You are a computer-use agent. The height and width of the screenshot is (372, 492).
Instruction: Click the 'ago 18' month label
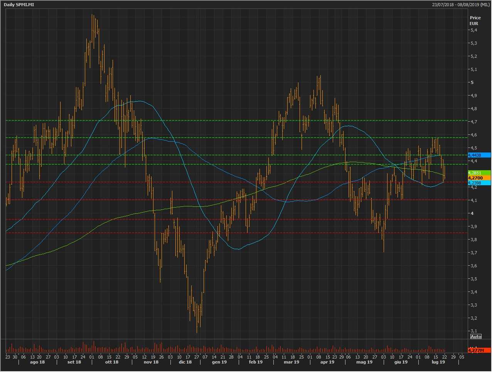pyautogui.click(x=37, y=362)
